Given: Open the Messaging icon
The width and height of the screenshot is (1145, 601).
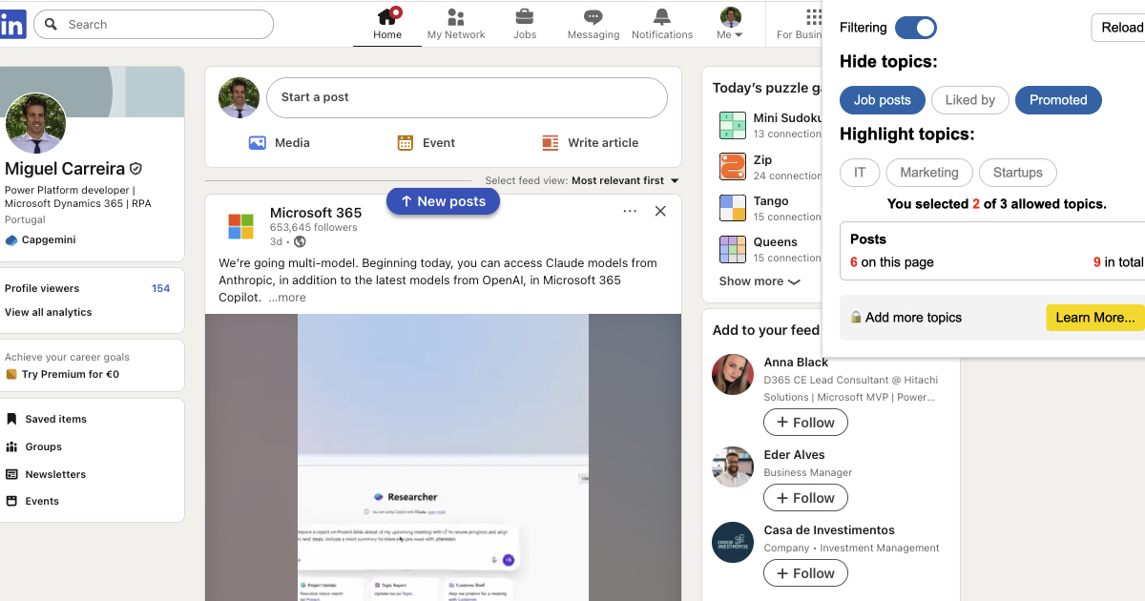Looking at the screenshot, I should click(x=593, y=17).
